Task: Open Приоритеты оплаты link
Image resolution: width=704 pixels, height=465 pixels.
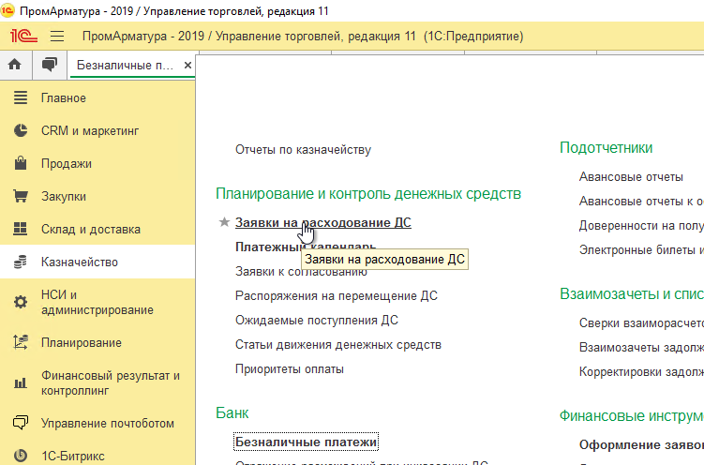Action: (x=290, y=369)
